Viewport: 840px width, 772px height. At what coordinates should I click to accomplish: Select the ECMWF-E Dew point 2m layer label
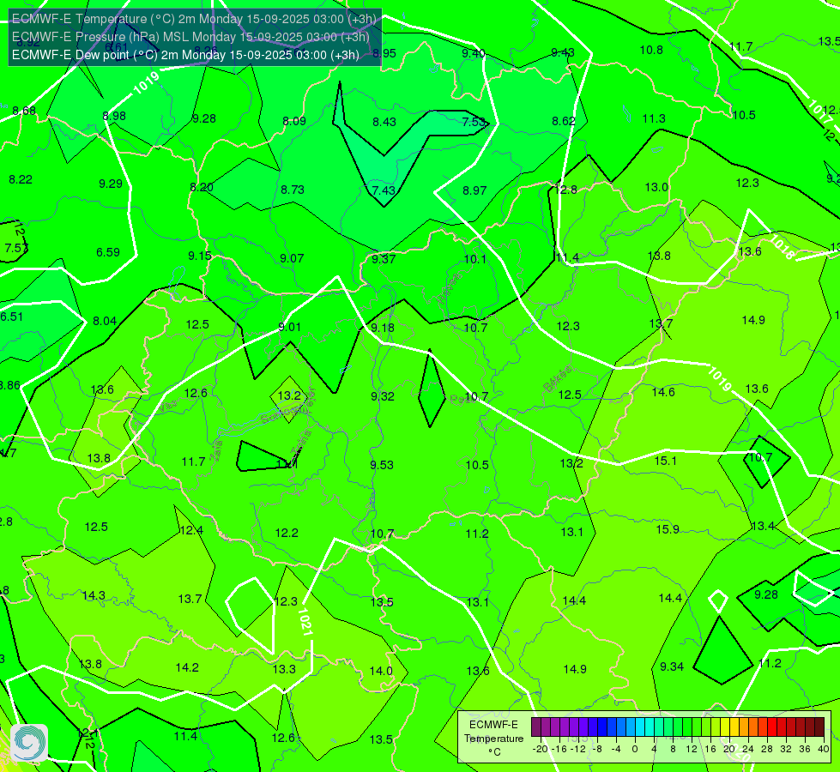pyautogui.click(x=185, y=55)
